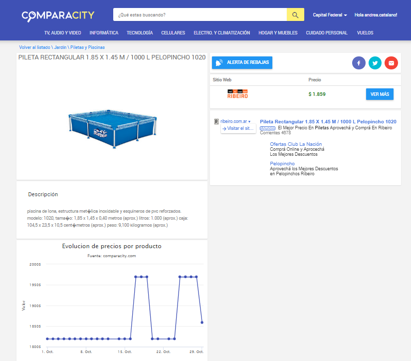
Task: Open the Informática menu
Action: (104, 33)
